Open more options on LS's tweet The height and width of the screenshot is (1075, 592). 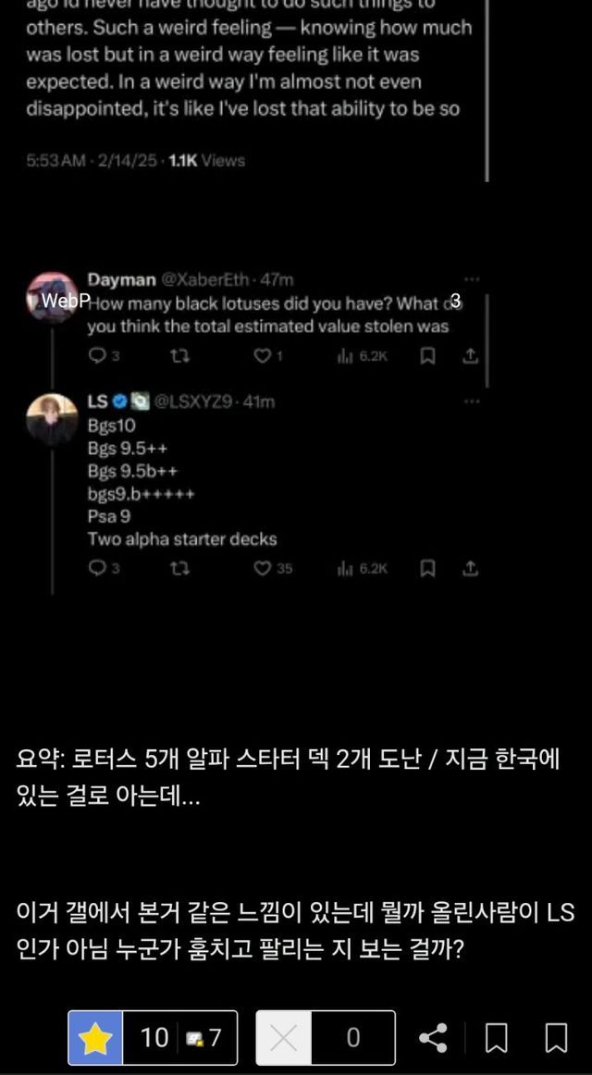tap(472, 402)
